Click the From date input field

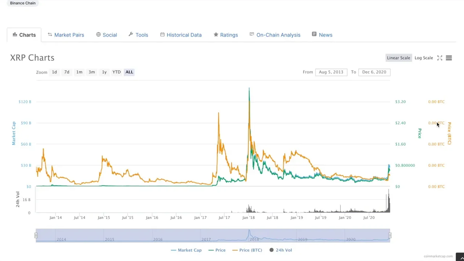(x=331, y=72)
